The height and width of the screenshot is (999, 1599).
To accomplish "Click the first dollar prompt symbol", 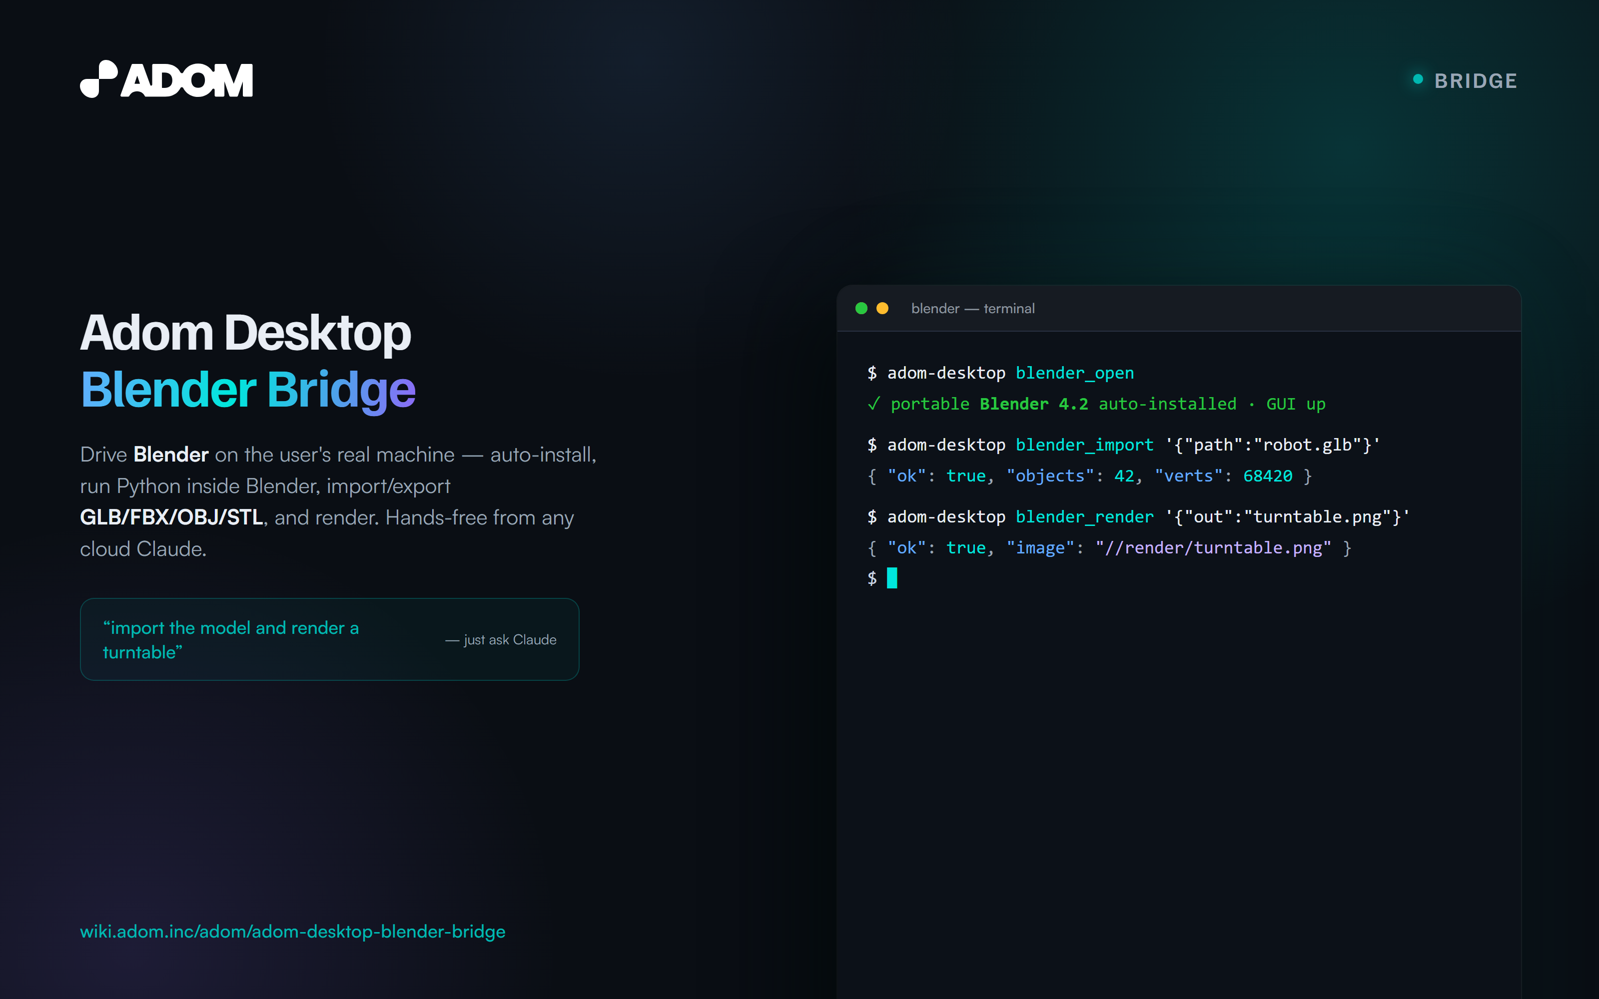I will [x=872, y=373].
